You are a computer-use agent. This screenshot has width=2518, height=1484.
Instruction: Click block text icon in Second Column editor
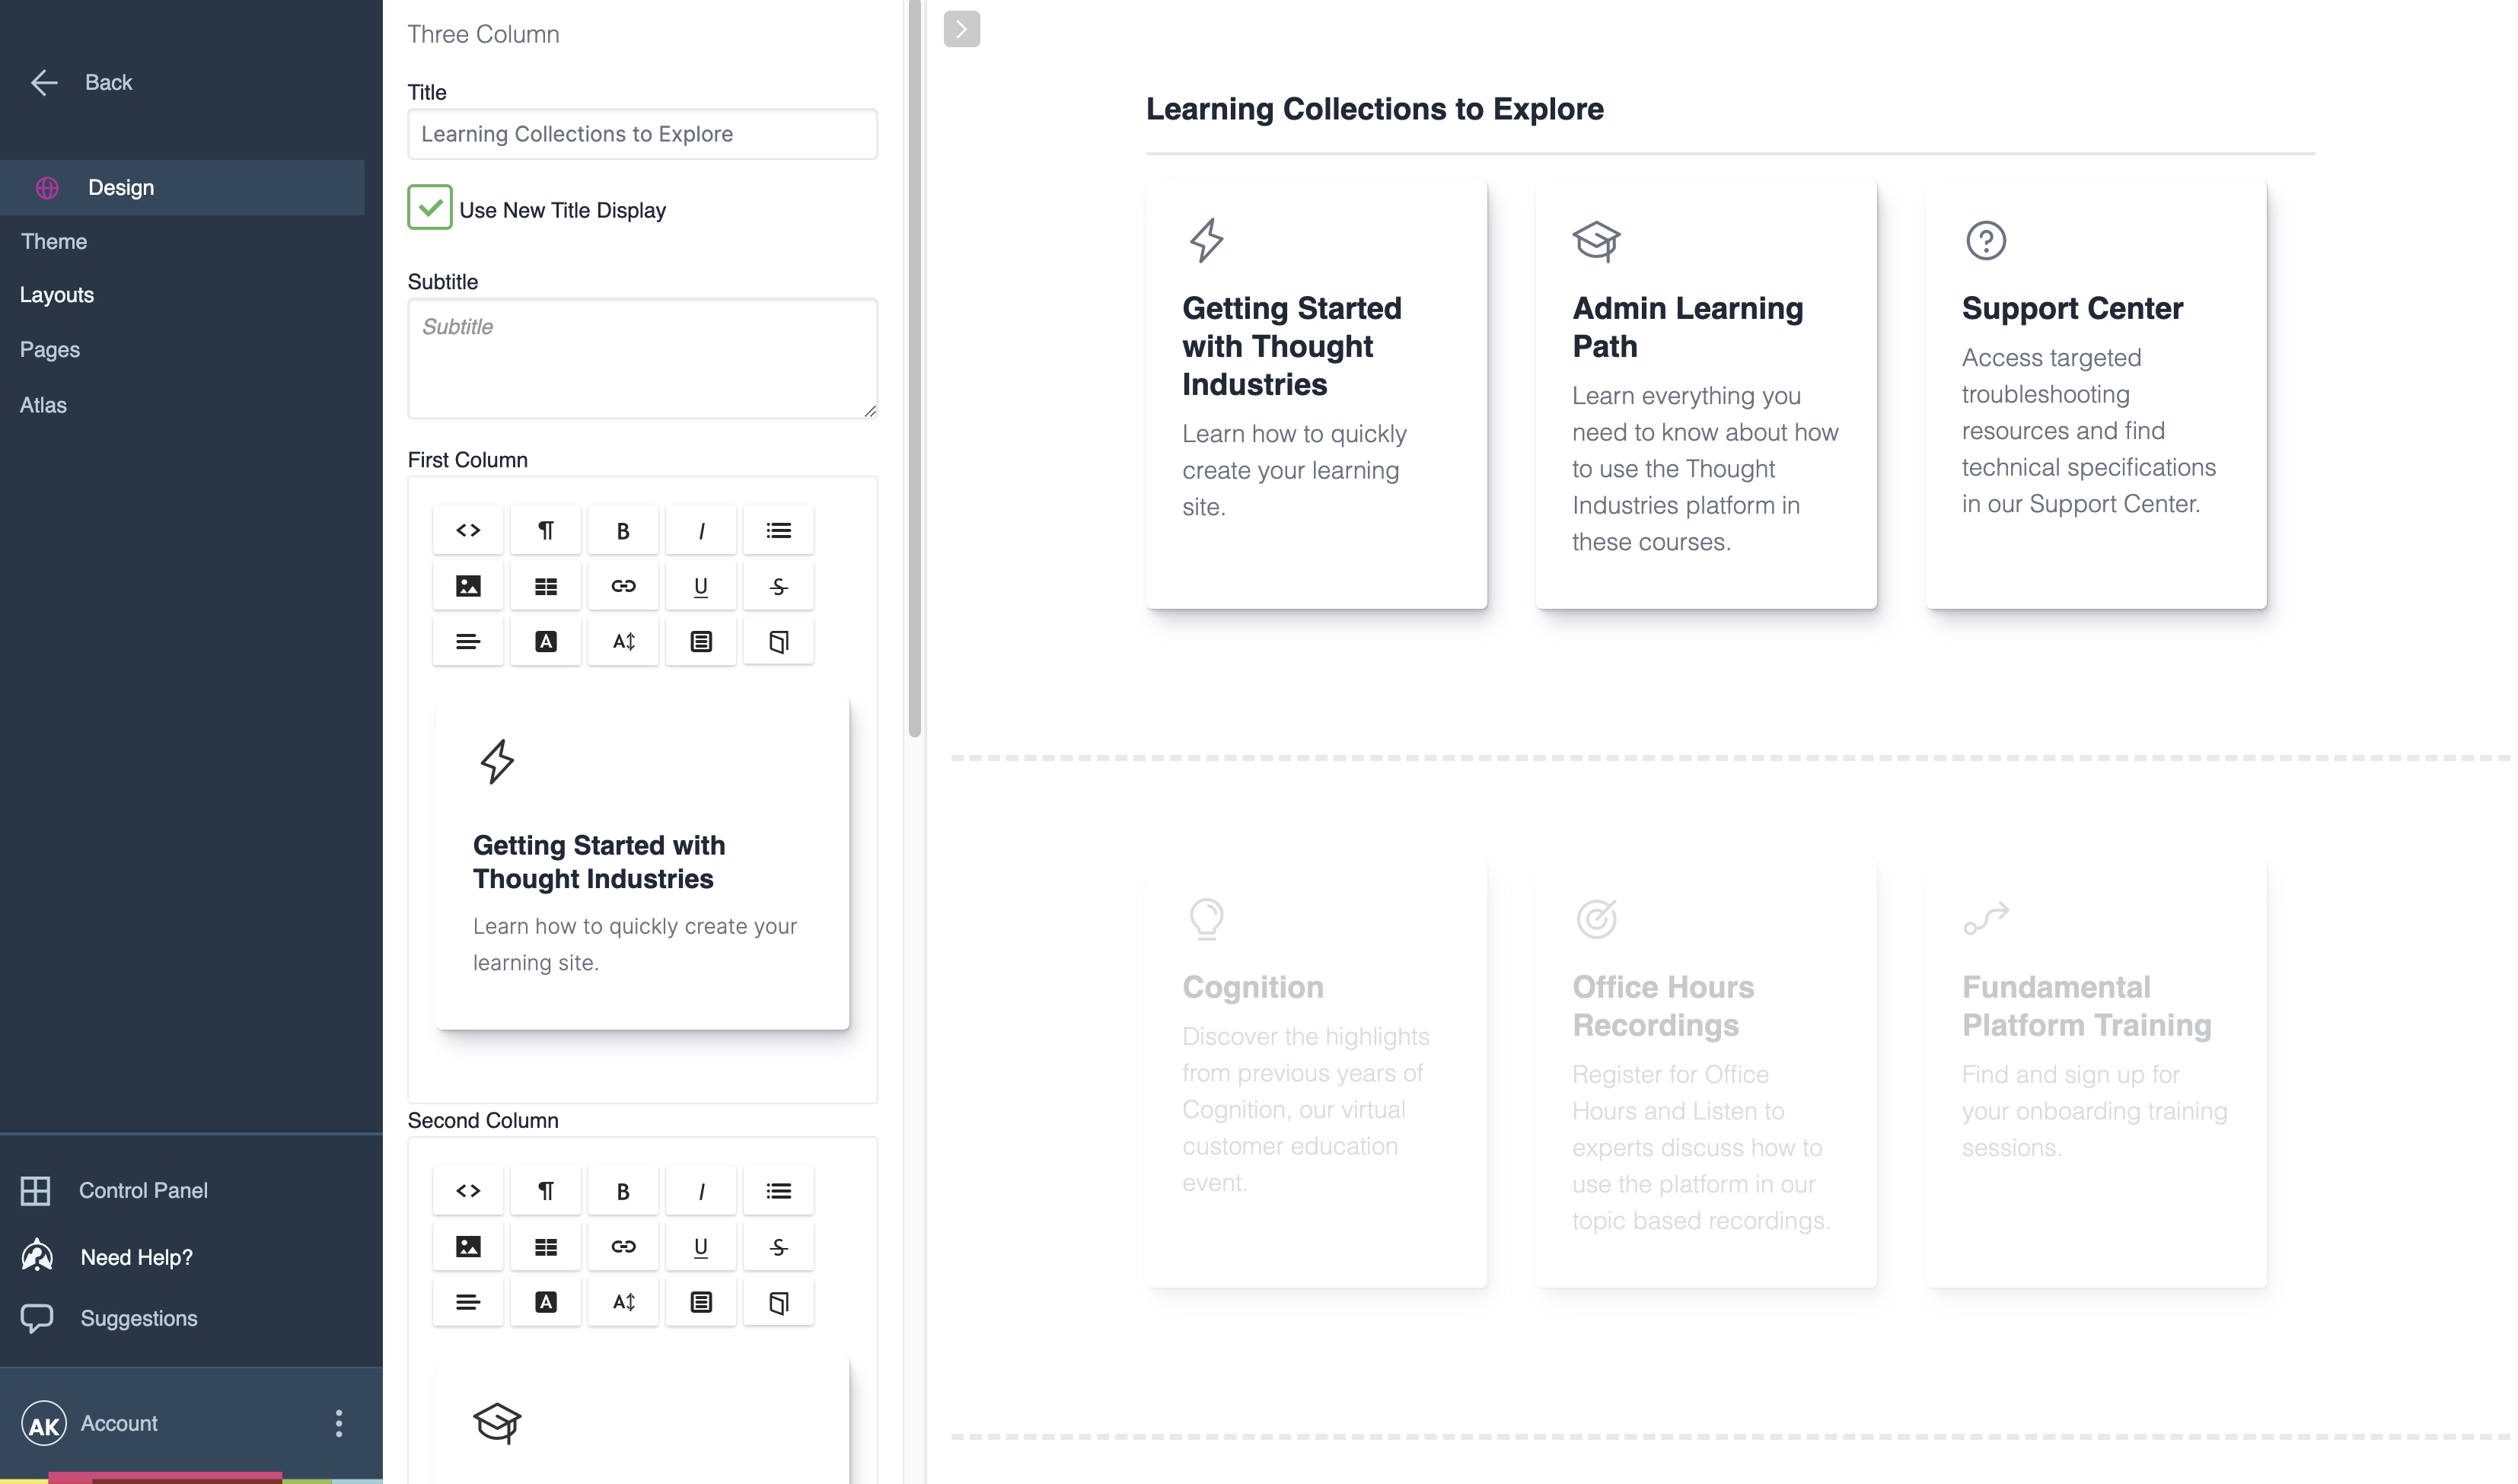click(701, 1302)
